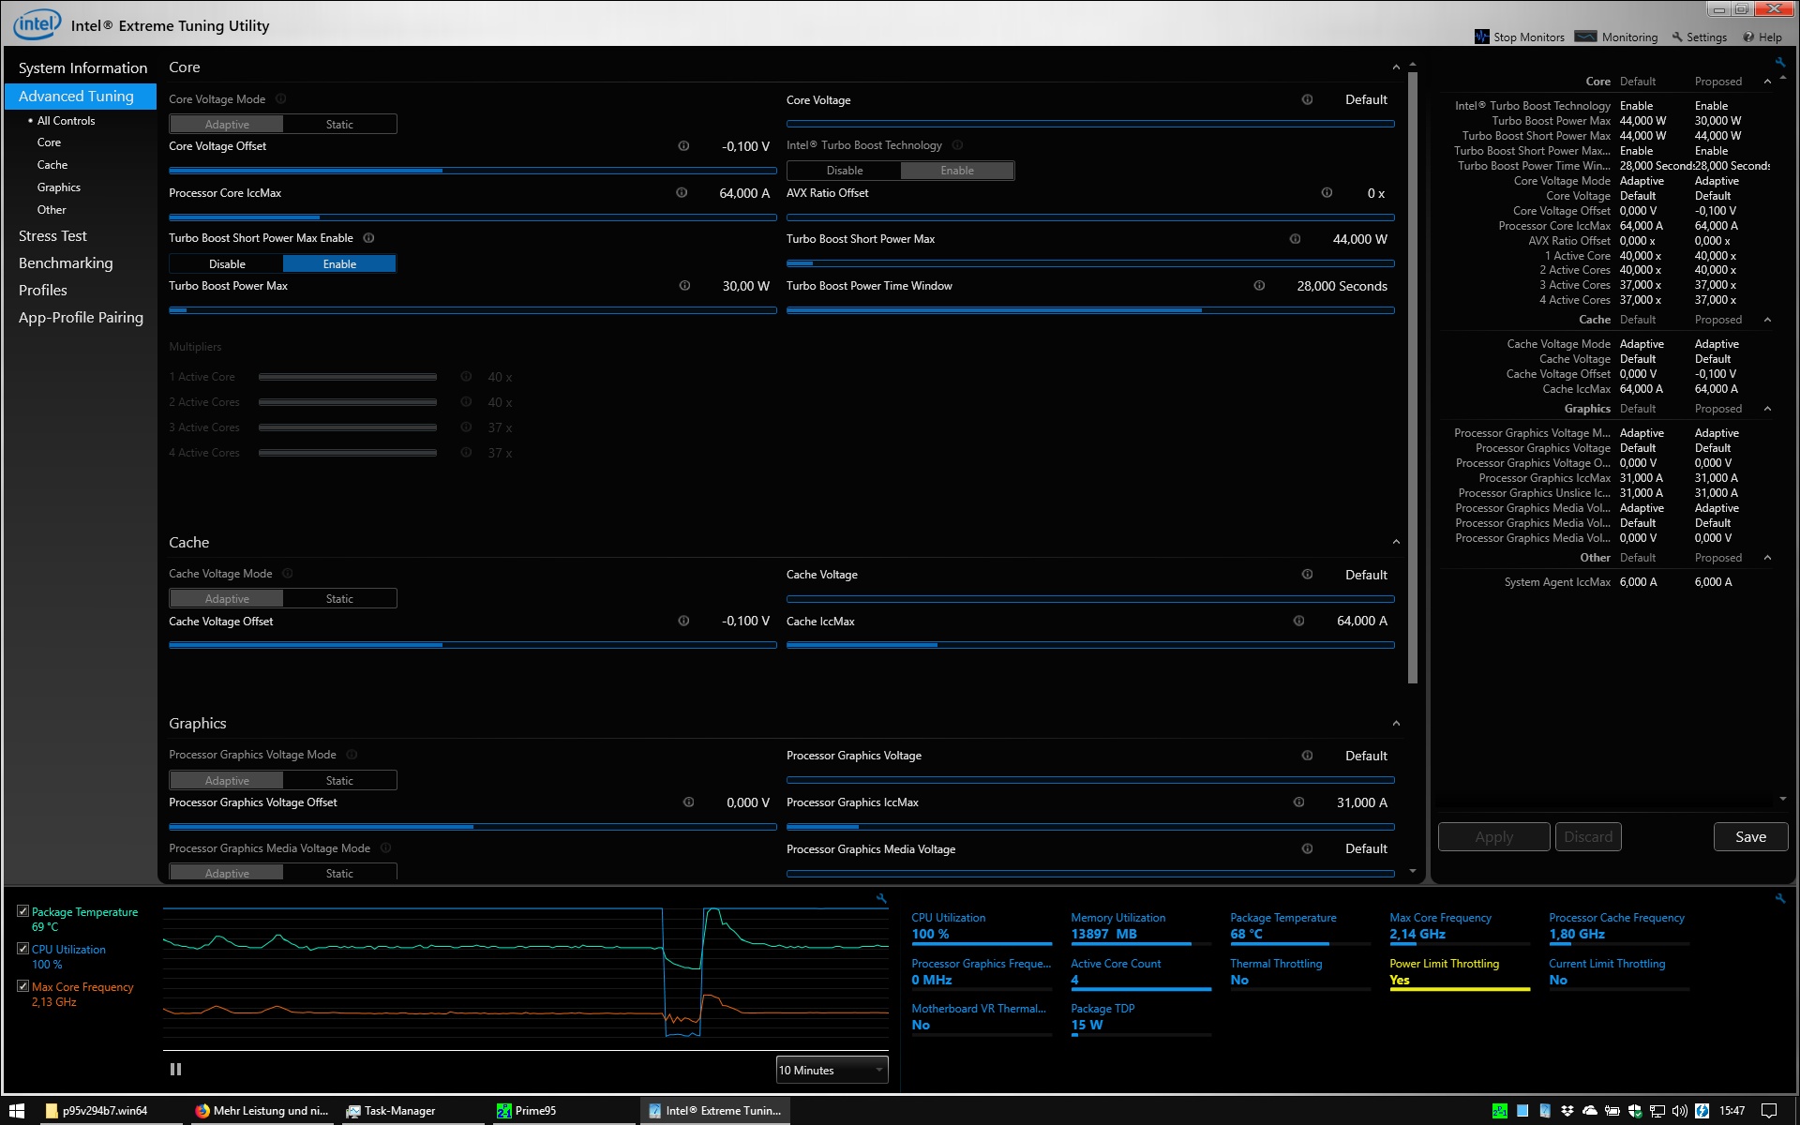1800x1125 pixels.
Task: Disable Intel Turbo Boost Technology
Action: point(845,171)
